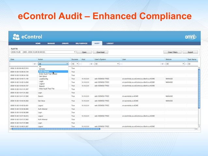Collapse the Action filter dropdown
Image resolution: width=208 pixels, height=156 pixels.
(x=67, y=64)
